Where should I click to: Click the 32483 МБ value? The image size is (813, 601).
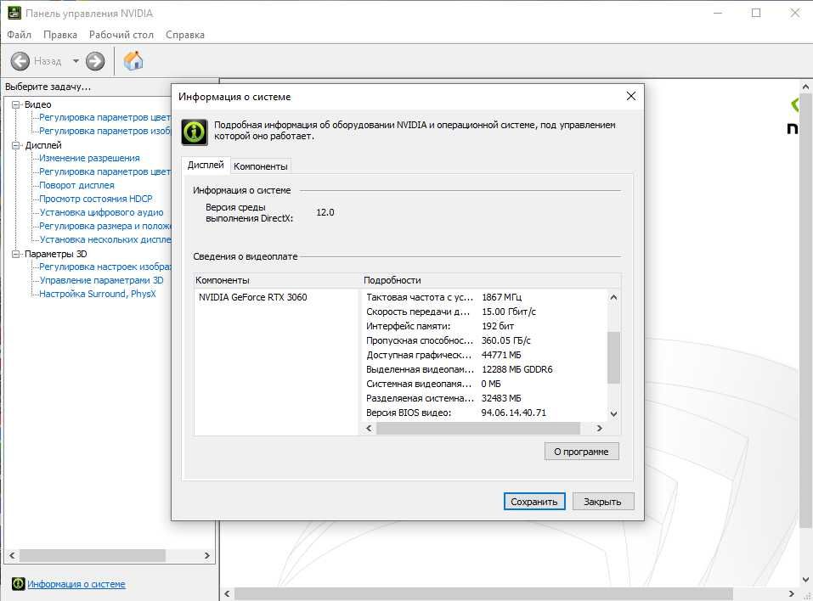point(501,398)
